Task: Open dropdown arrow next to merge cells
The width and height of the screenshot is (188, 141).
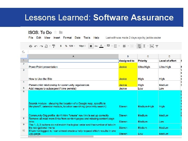Action: tap(135, 46)
